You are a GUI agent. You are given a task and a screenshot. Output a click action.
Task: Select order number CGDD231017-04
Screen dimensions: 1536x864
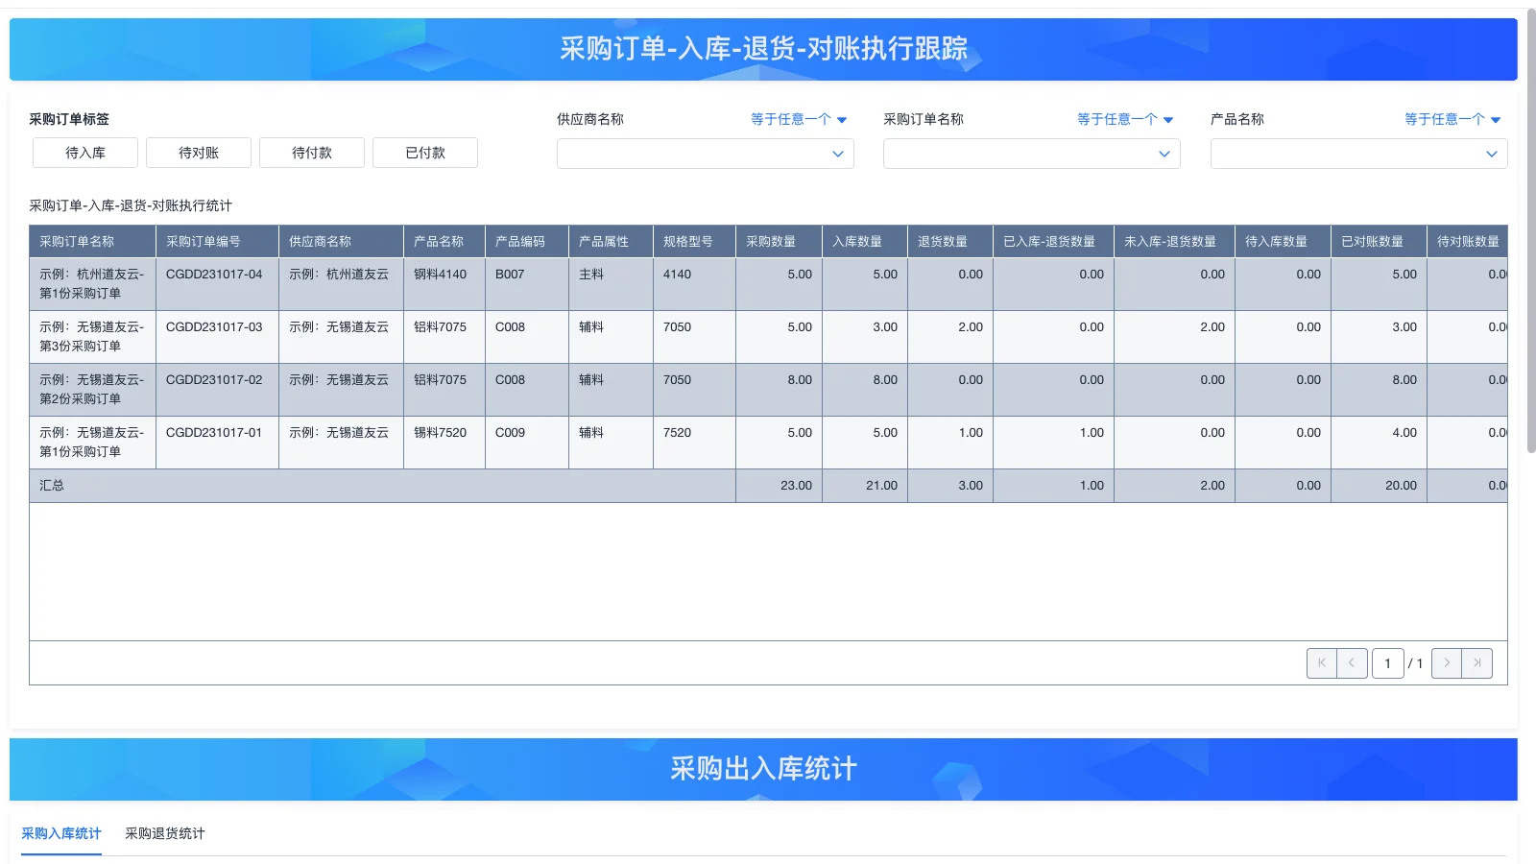tap(214, 275)
